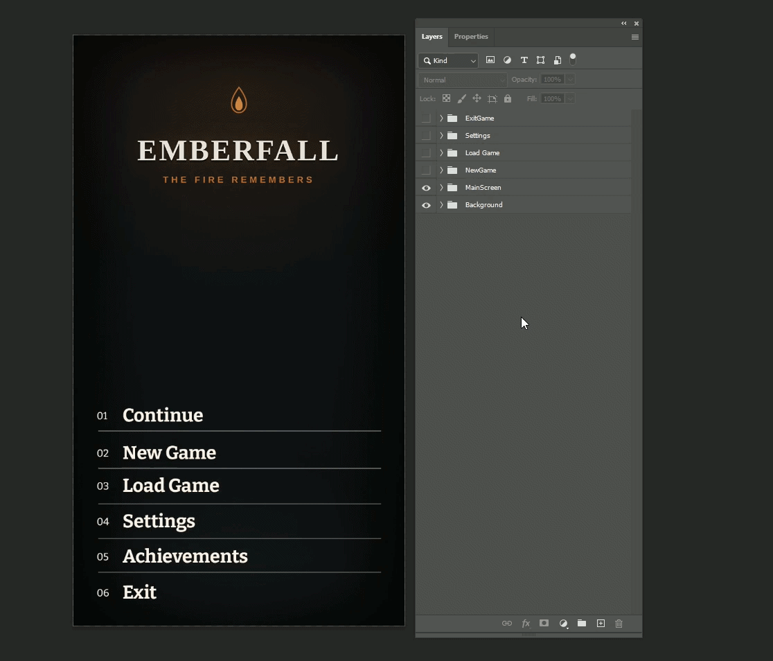773x661 pixels.
Task: Click ExitGame group folder icon
Action: coord(452,118)
